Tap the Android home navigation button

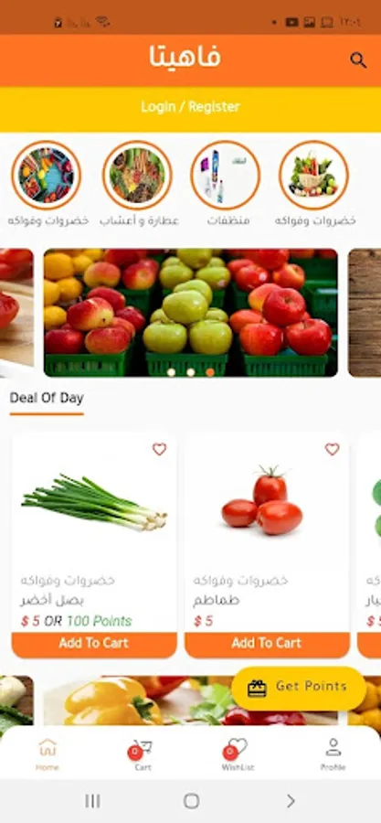[x=191, y=801]
